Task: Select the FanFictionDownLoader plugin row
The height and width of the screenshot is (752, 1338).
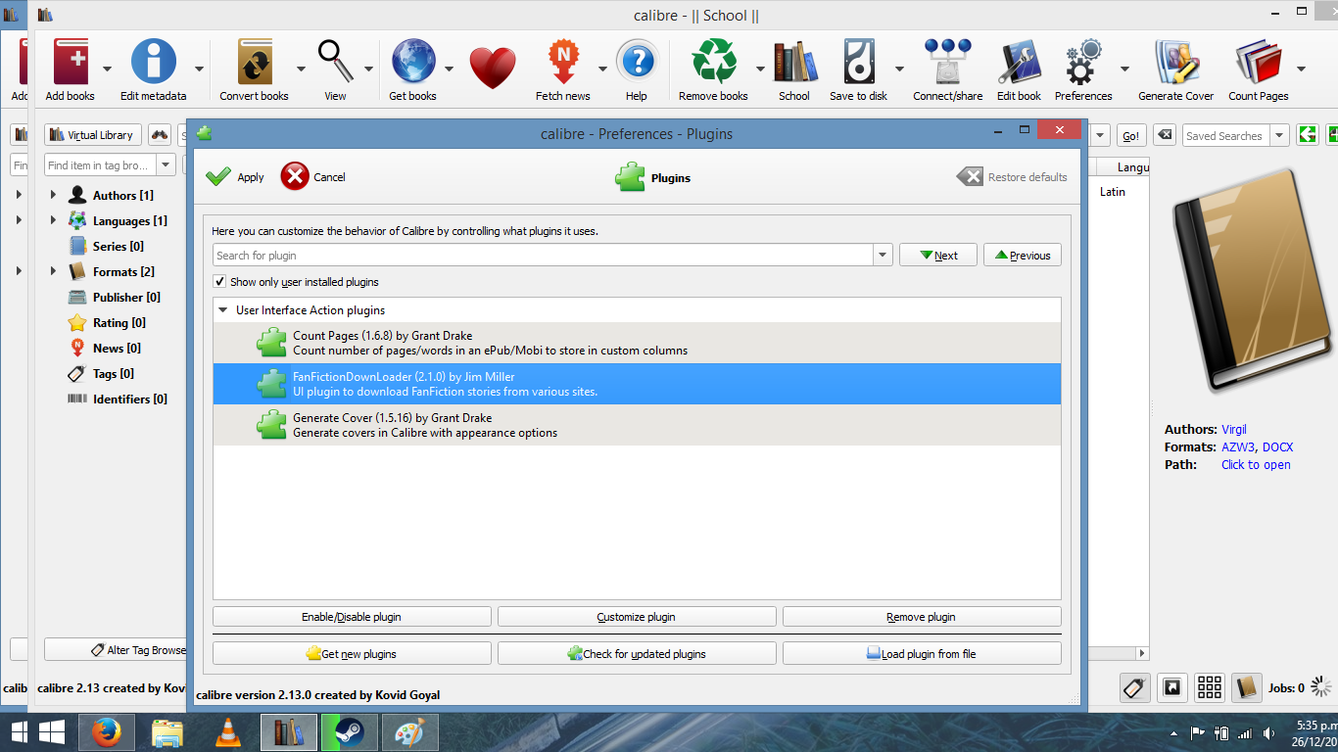Action: click(637, 384)
